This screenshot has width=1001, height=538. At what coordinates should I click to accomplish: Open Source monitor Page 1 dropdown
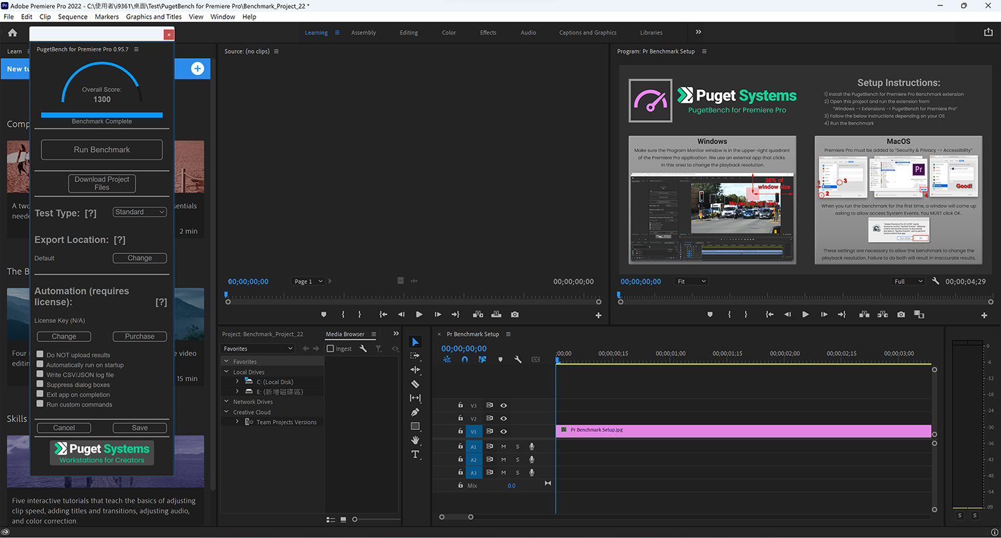click(308, 281)
